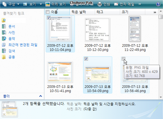Open the 문서 (Documents) favorite link
Screen dimensions: 163x119
click(12, 26)
